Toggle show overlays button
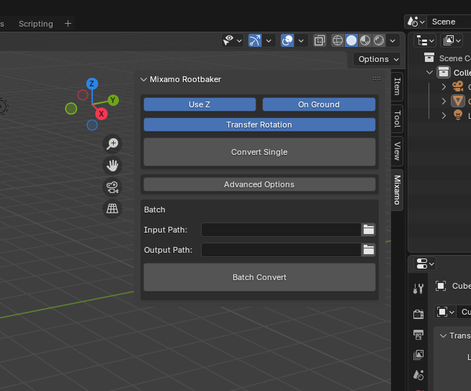Viewport: 471px width, 391px height. pyautogui.click(x=287, y=40)
